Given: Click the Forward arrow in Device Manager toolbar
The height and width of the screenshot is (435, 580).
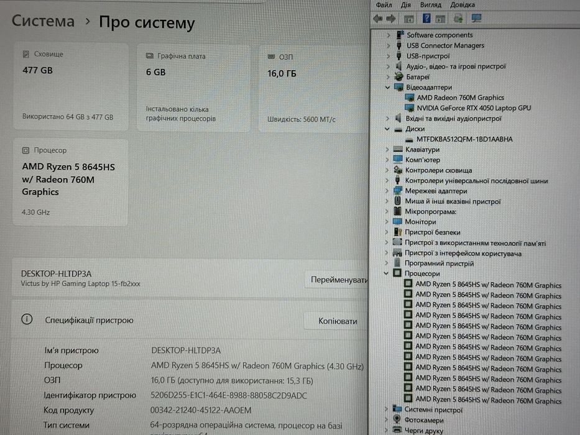Looking at the screenshot, I should pyautogui.click(x=391, y=18).
